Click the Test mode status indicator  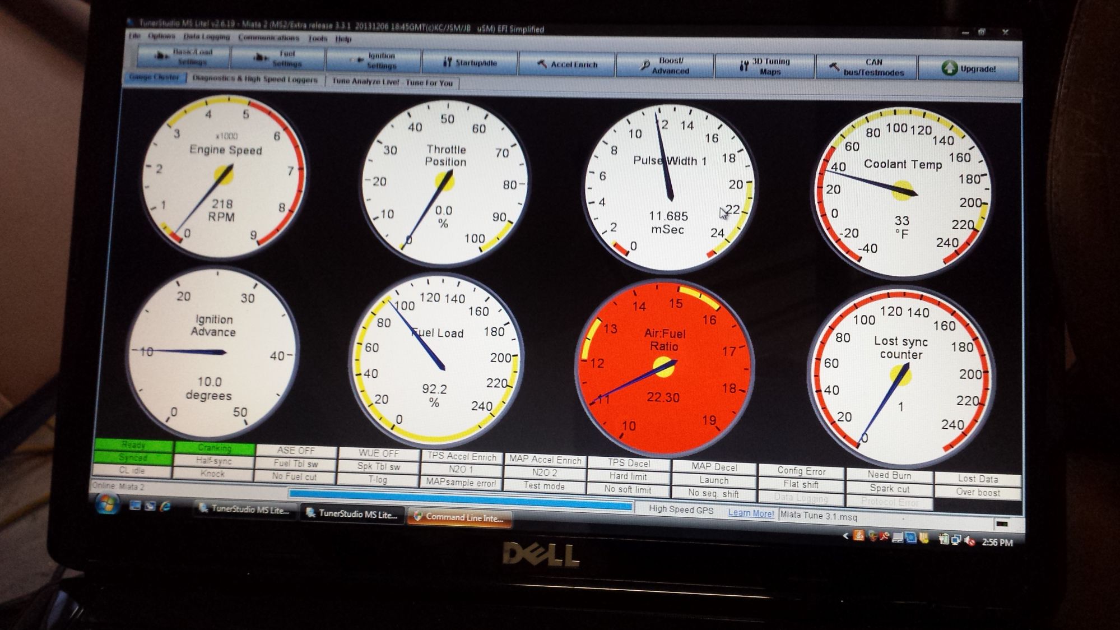click(x=544, y=486)
